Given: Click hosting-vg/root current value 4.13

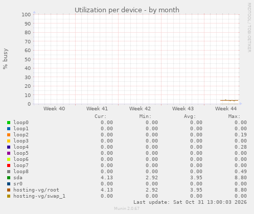Looking at the screenshot, I should click(x=107, y=190).
